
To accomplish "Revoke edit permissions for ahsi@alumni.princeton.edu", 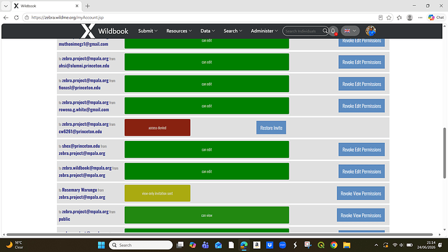I will 362,62.
